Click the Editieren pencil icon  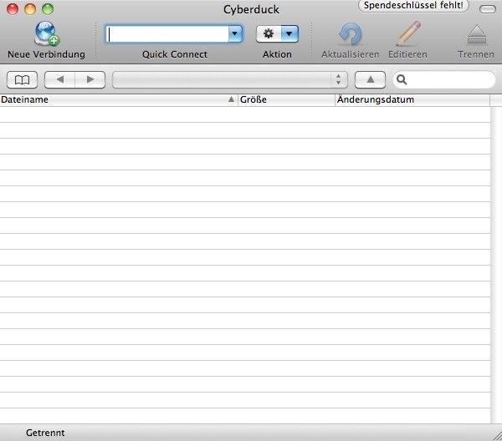tap(408, 33)
